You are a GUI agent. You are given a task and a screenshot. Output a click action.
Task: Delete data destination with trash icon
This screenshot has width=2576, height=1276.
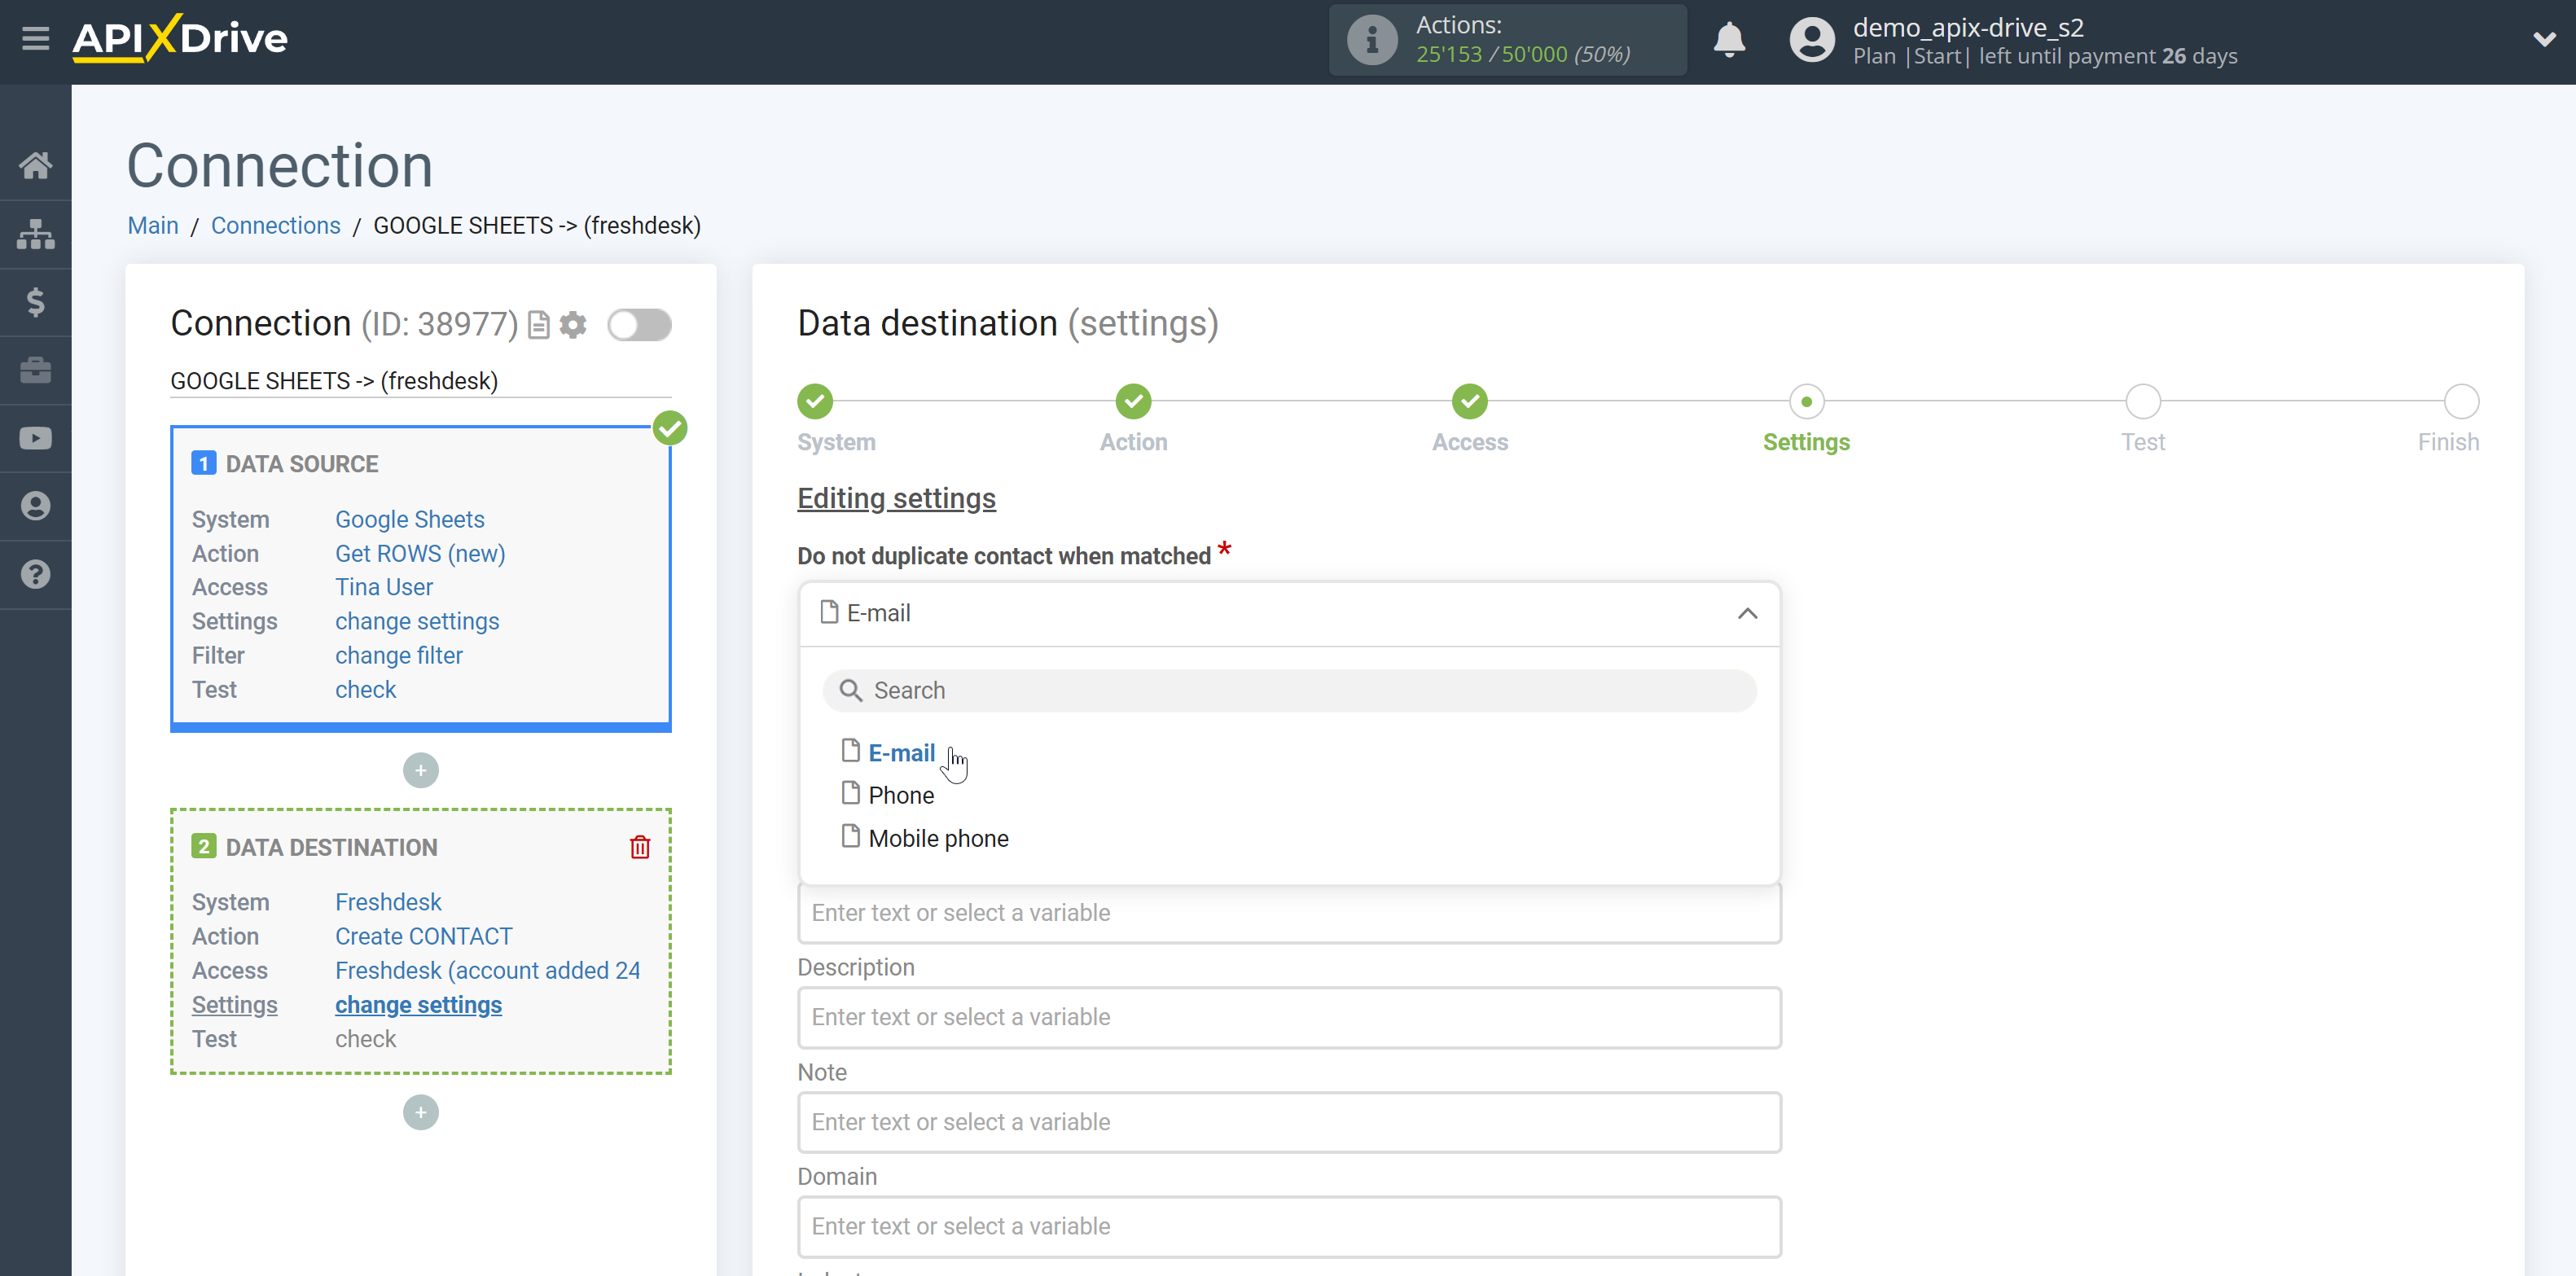pyautogui.click(x=640, y=847)
